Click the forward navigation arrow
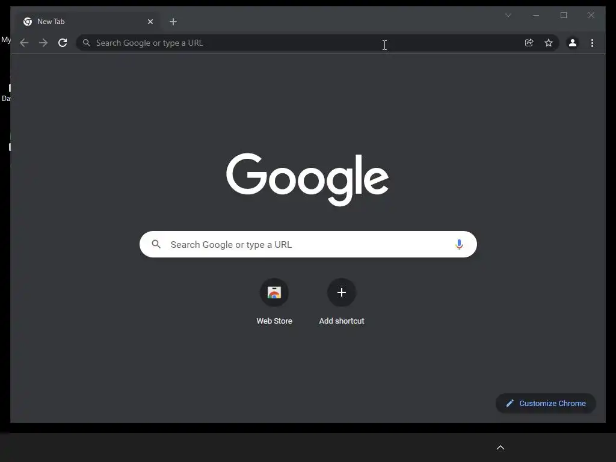The height and width of the screenshot is (462, 616). 43,43
